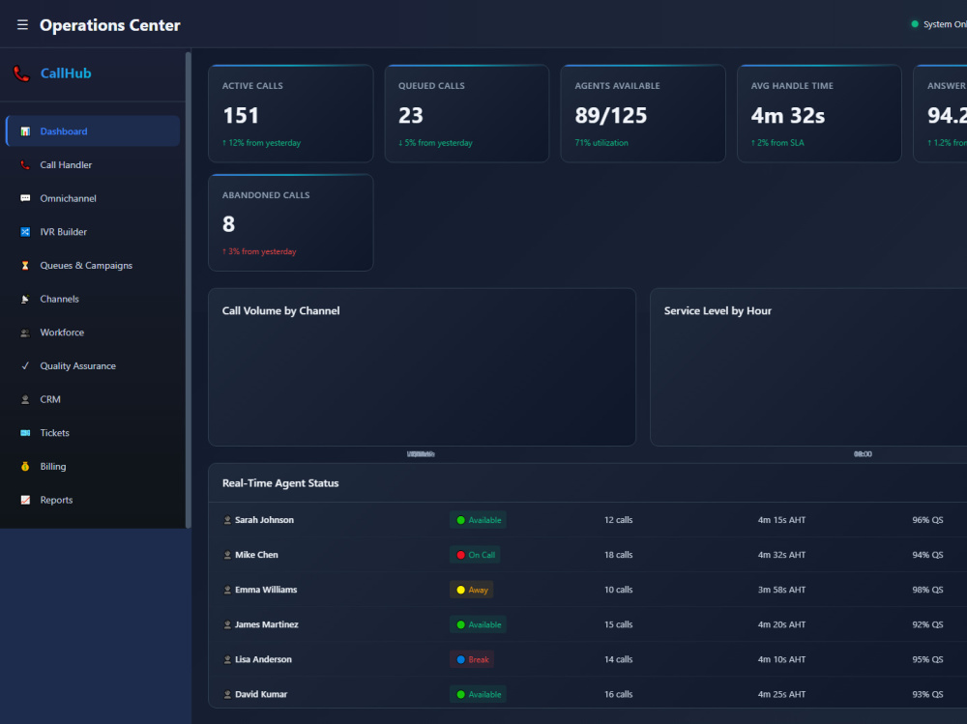Open the Queued Calls 23 card
The width and height of the screenshot is (967, 724).
(x=467, y=113)
